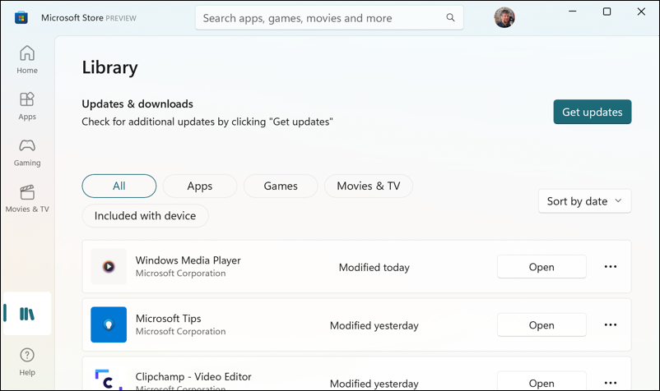This screenshot has height=391, width=660.
Task: Click the Windows Media Player title text
Action: point(188,260)
